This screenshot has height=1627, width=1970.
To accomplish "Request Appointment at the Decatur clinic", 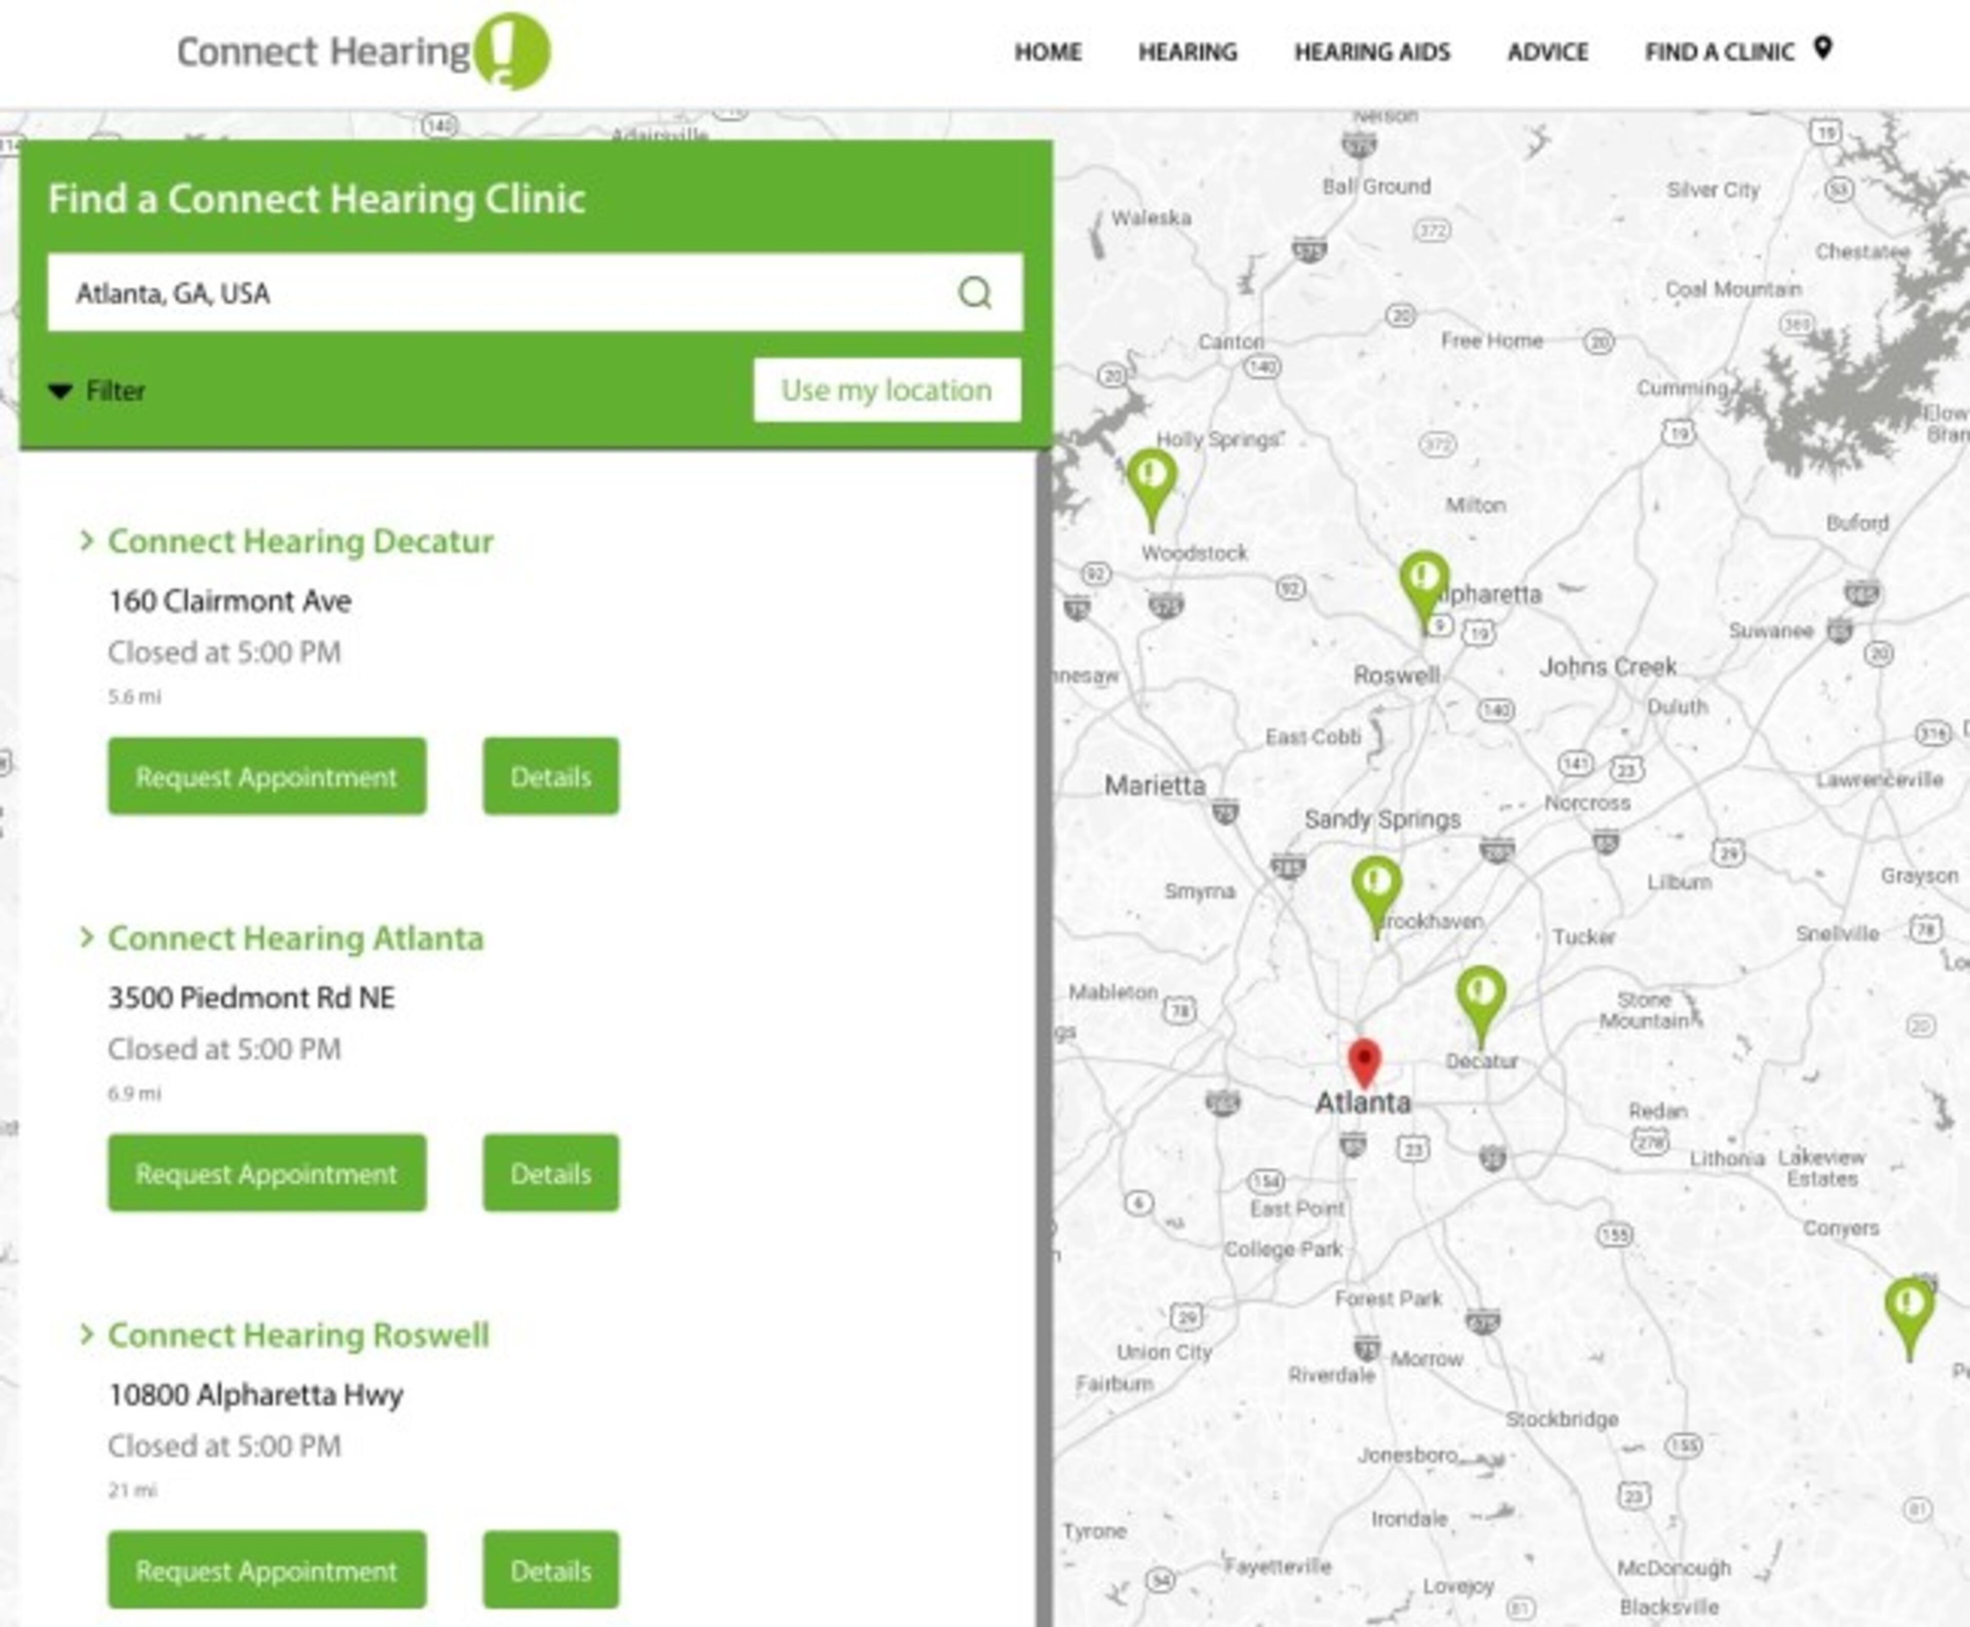I will [267, 776].
